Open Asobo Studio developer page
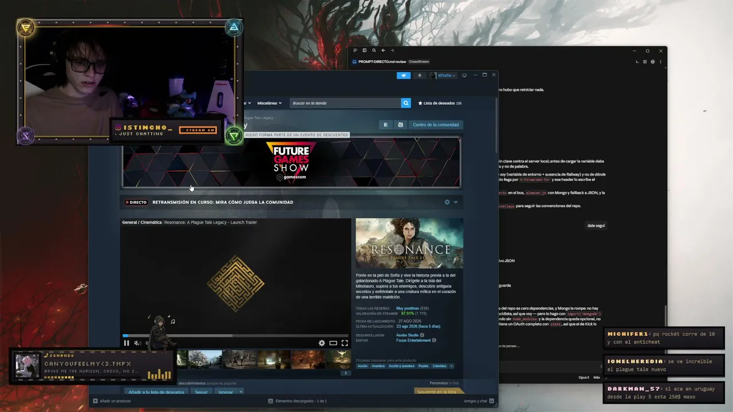This screenshot has height=412, width=733. [x=407, y=335]
